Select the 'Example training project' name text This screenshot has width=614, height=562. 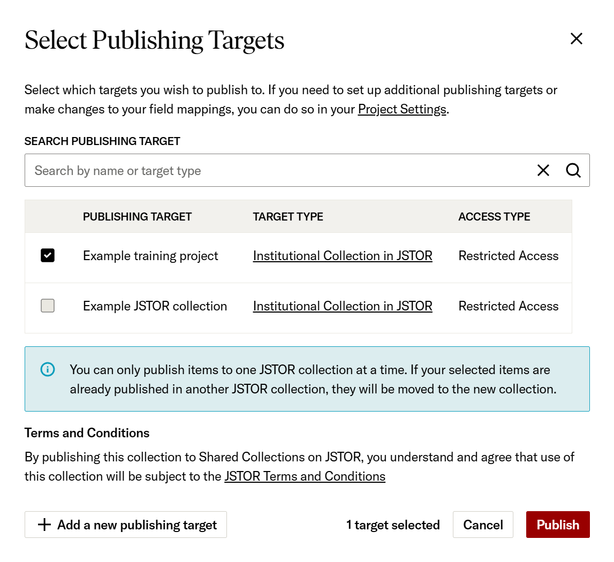[x=151, y=256]
